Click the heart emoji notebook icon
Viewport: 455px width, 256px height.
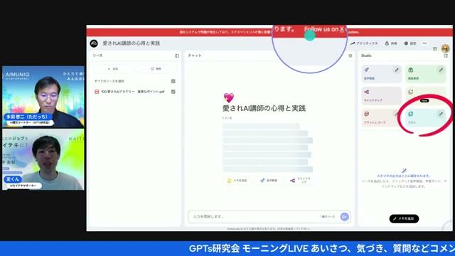[229, 97]
